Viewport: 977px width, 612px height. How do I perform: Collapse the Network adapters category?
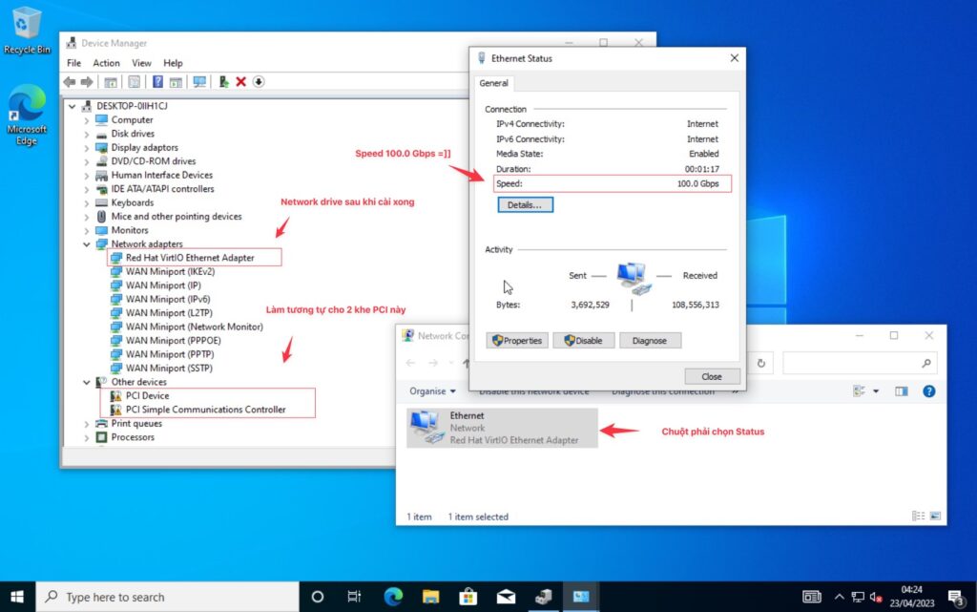(x=87, y=244)
